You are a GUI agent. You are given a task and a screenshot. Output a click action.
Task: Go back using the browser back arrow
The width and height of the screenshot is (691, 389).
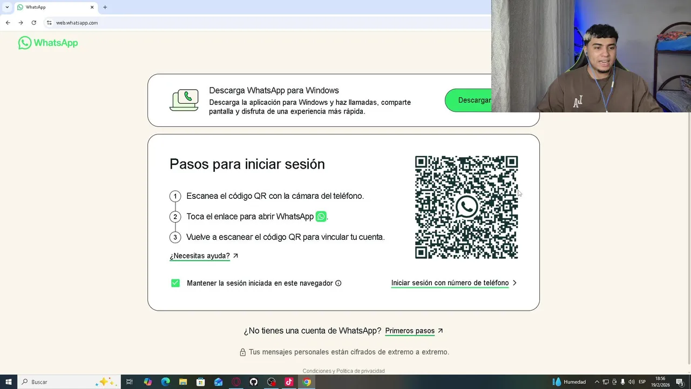(x=8, y=23)
